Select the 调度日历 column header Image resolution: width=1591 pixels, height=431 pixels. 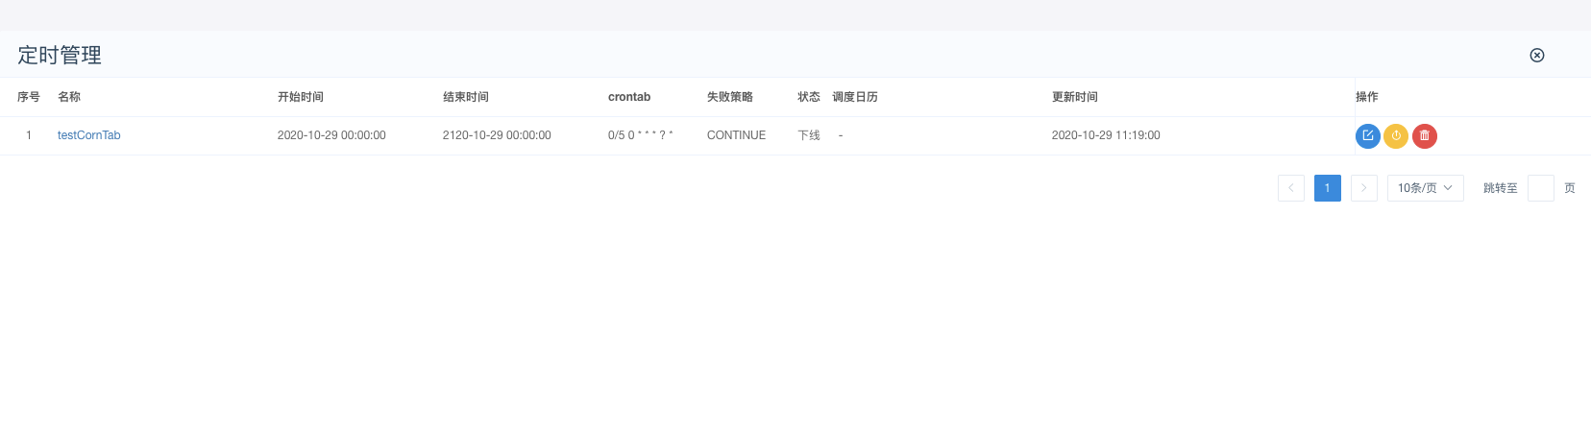pyautogui.click(x=855, y=97)
